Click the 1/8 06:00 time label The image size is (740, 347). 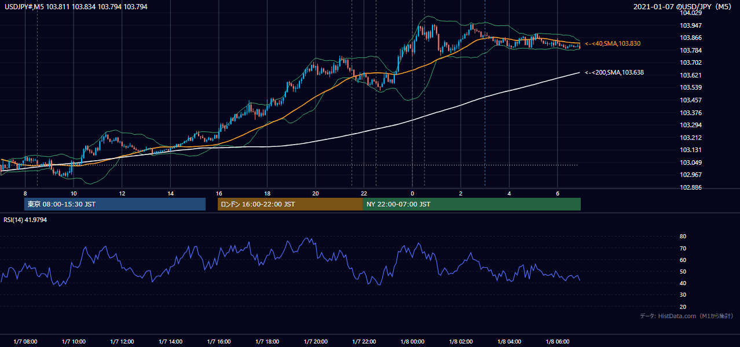[557, 341]
